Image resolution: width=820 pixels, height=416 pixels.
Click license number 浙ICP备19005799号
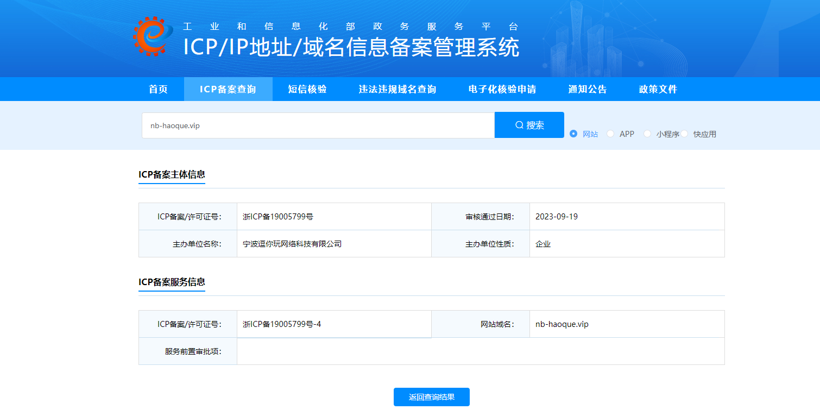point(278,217)
